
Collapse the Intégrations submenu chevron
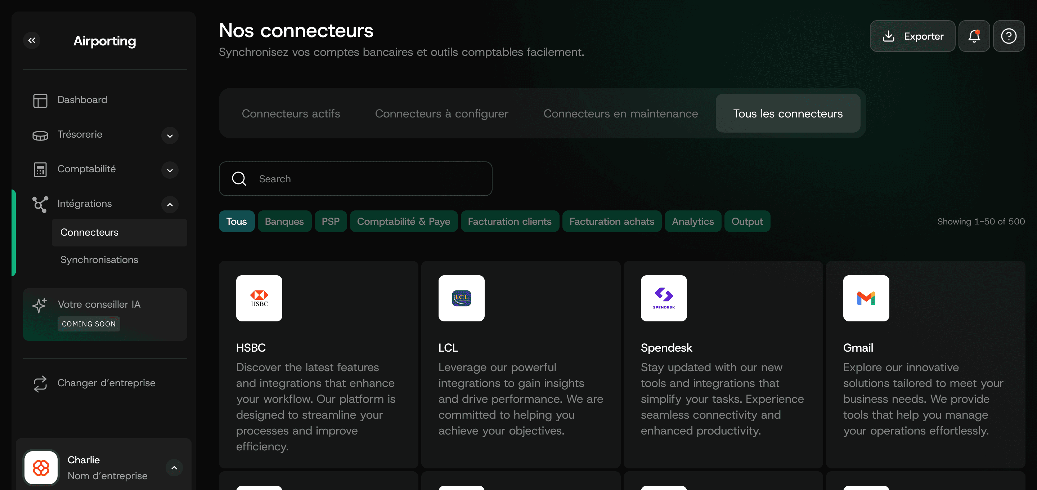point(170,205)
